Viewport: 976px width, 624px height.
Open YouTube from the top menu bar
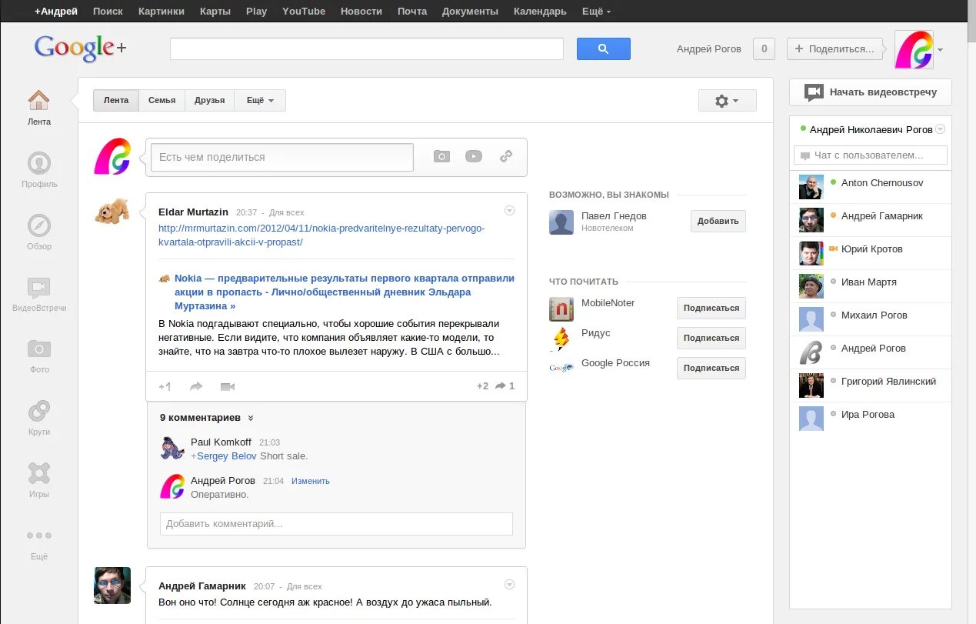(x=303, y=11)
